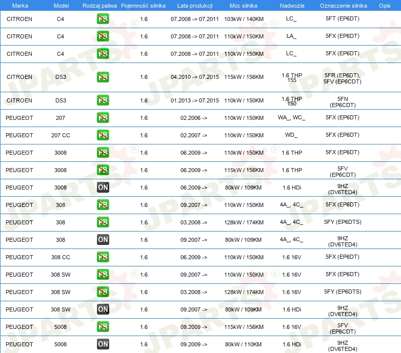Click the Model column header
The height and width of the screenshot is (353, 401).
point(61,6)
